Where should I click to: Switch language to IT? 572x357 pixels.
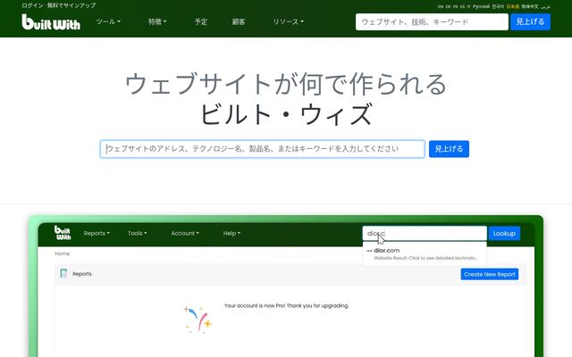coord(468,6)
